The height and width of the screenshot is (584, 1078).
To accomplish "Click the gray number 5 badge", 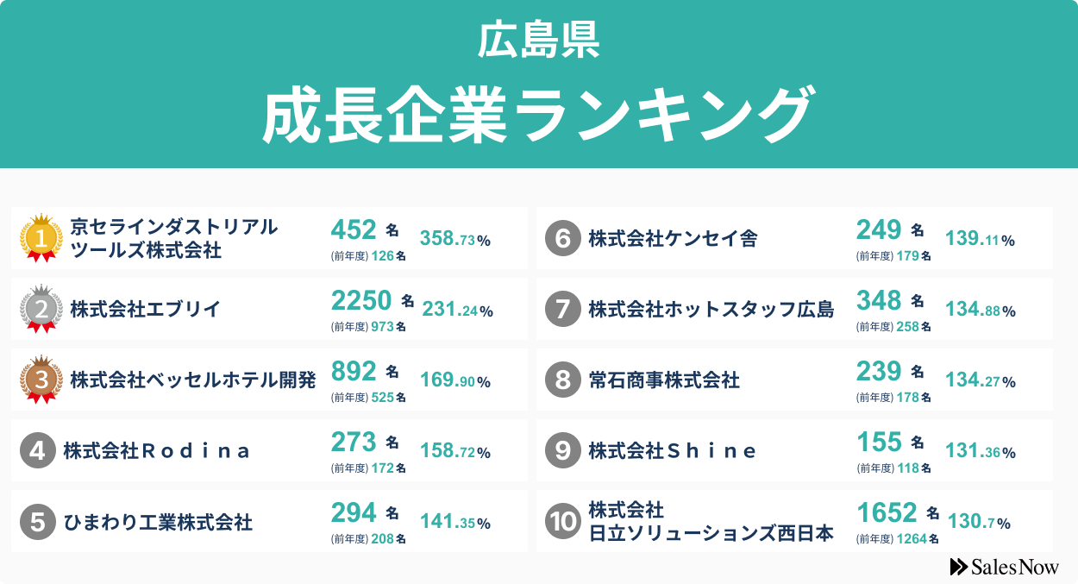I will 37,521.
